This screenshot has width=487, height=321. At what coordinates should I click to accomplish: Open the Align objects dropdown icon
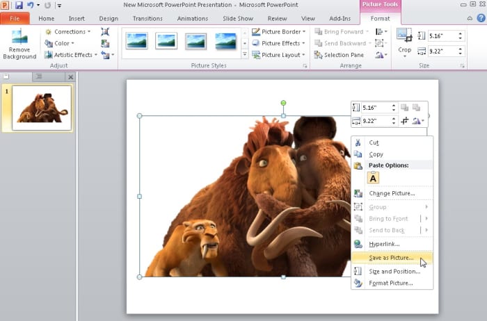381,32
